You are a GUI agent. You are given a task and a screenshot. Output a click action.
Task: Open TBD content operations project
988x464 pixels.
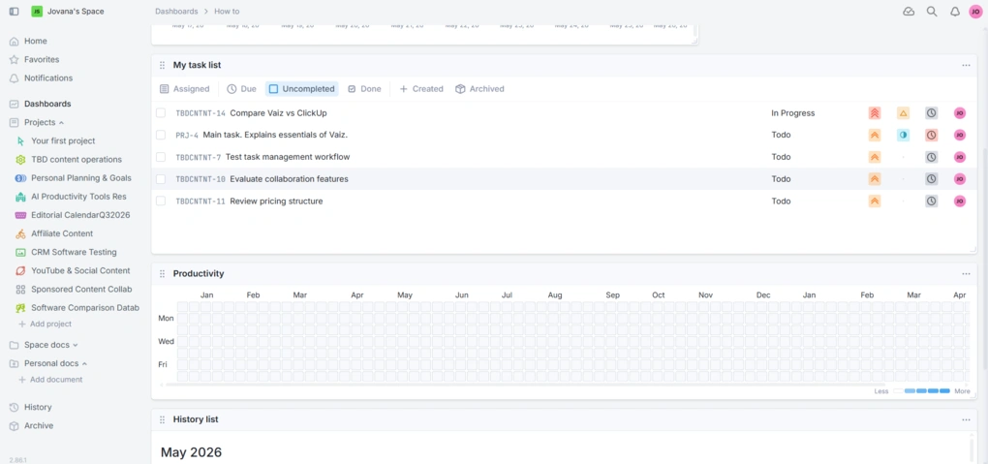point(77,160)
